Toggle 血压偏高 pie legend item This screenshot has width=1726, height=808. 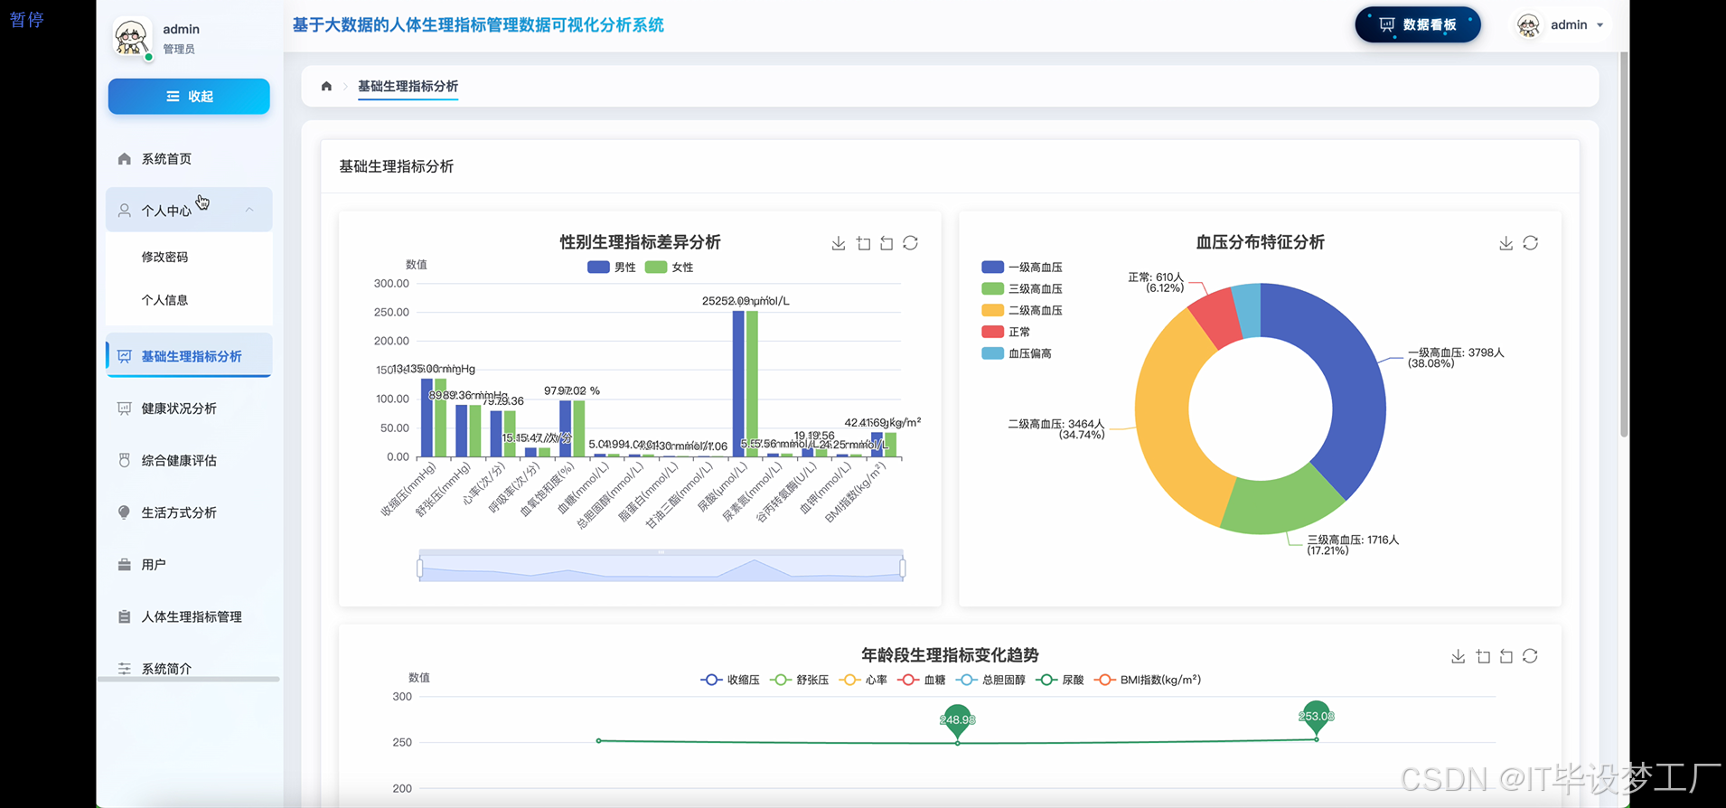click(x=1017, y=353)
